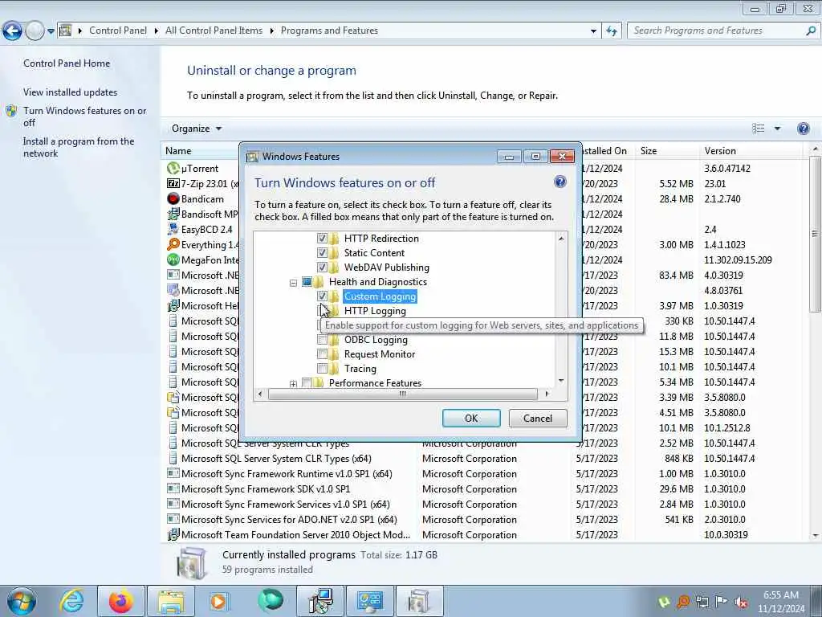Viewport: 822px width, 617px height.
Task: Open Firefox from the taskbar
Action: pyautogui.click(x=120, y=601)
